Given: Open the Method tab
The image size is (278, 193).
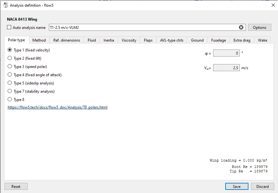Looking at the screenshot, I should (x=39, y=40).
